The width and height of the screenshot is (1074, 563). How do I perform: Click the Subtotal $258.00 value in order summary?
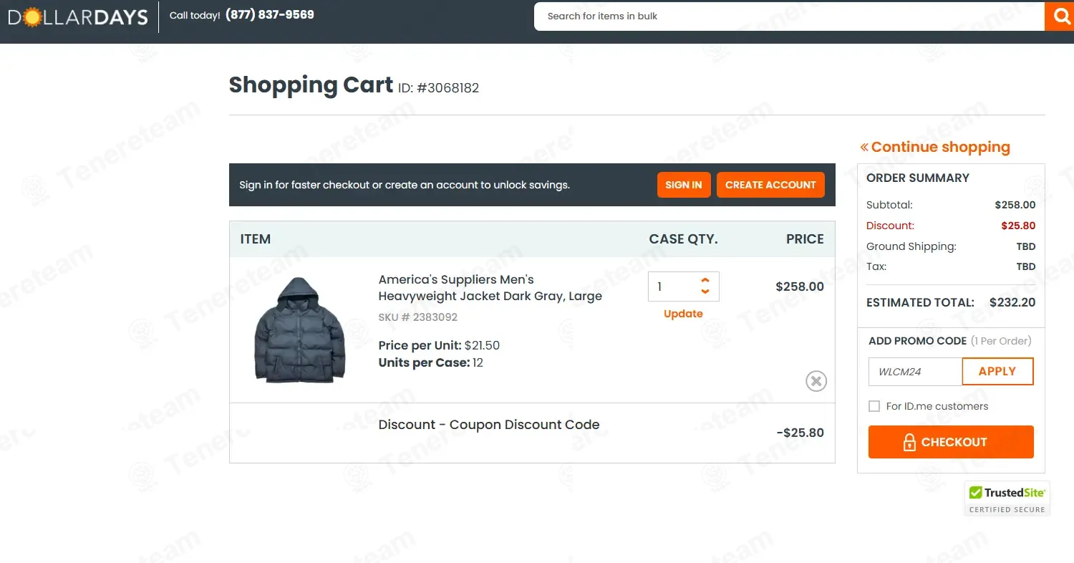point(1015,205)
